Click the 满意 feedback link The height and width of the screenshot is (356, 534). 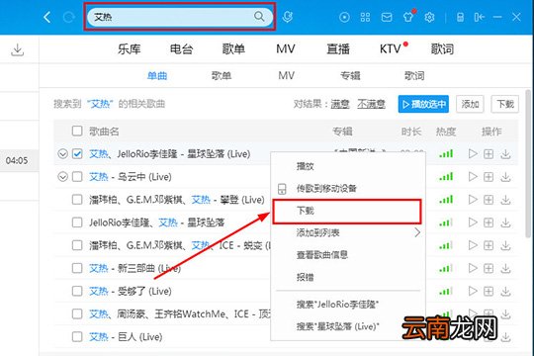click(340, 104)
